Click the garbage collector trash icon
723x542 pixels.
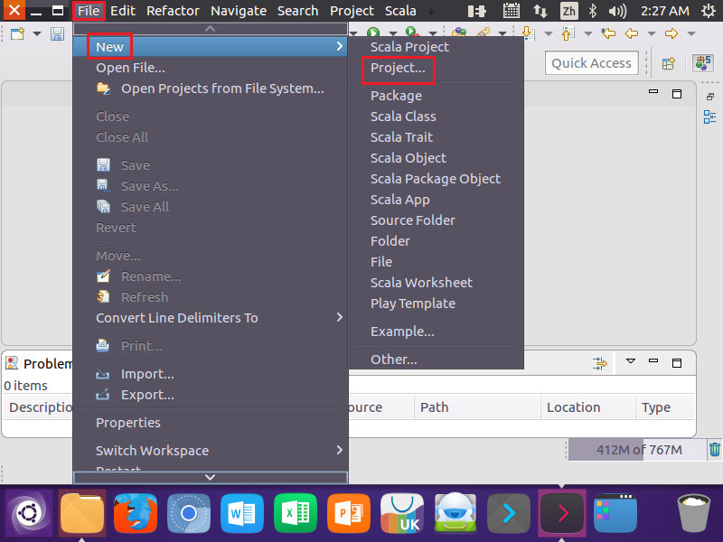714,449
